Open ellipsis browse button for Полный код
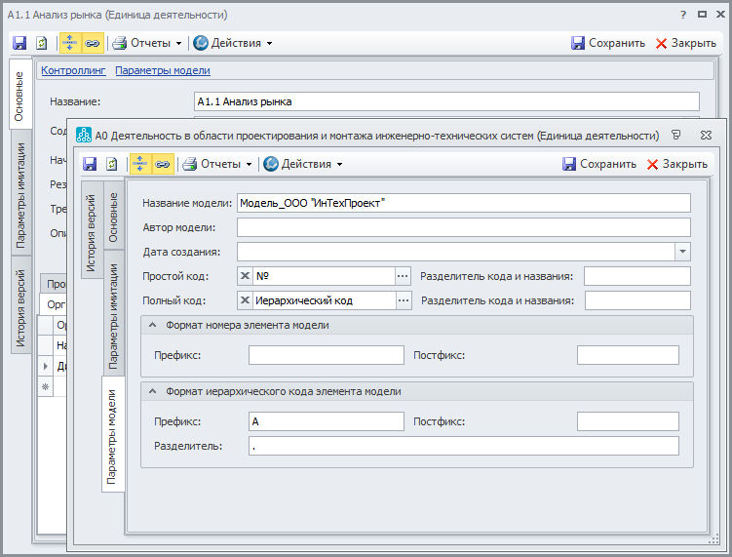The height and width of the screenshot is (557, 732). [403, 300]
